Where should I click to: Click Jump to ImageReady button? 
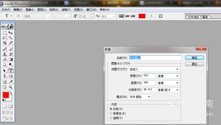tap(7, 118)
